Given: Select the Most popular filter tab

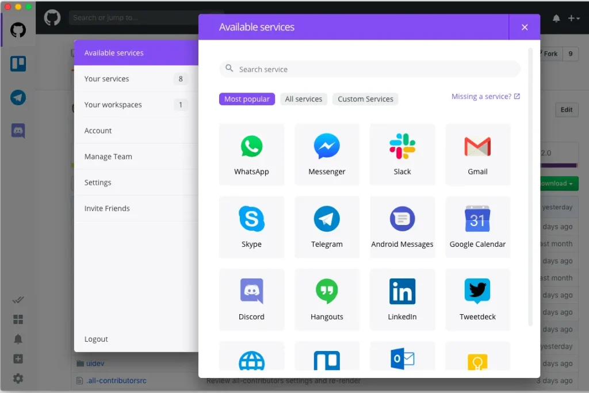Looking at the screenshot, I should 247,99.
